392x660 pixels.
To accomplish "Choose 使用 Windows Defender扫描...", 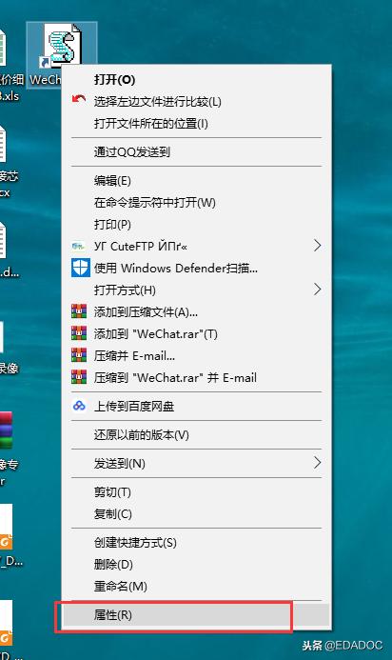I will tap(196, 269).
